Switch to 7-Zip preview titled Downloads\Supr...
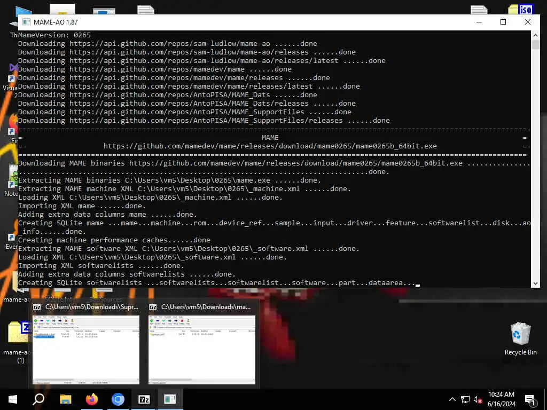 (86, 350)
